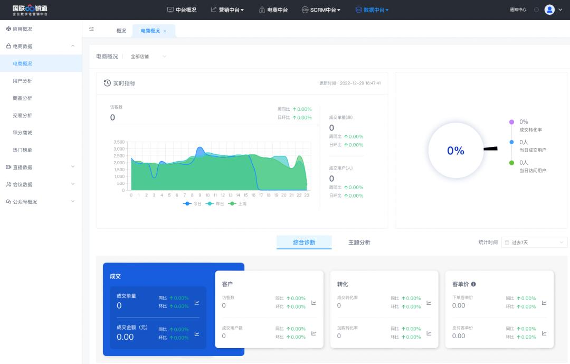Open the 过去7天 time range dropdown
The image size is (570, 364).
pyautogui.click(x=534, y=242)
